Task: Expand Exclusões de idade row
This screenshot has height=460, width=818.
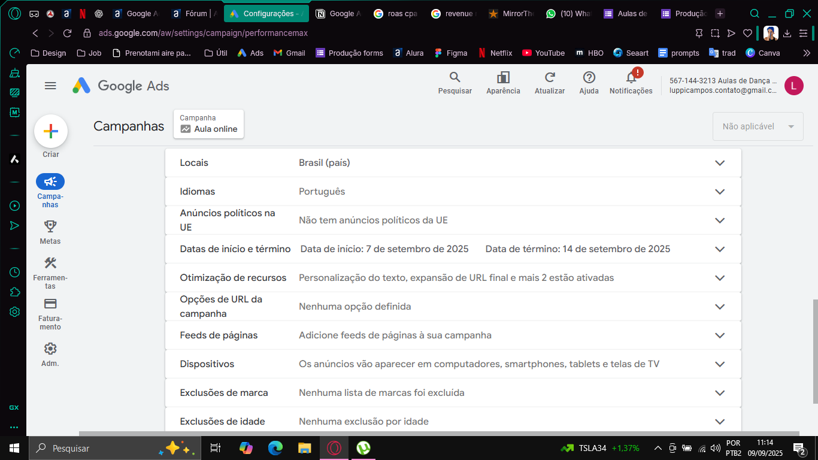Action: click(x=453, y=419)
